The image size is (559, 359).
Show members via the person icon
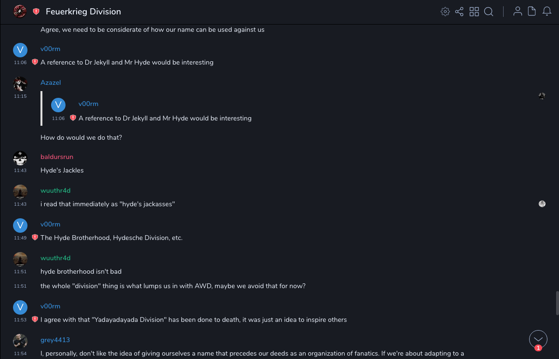tap(518, 12)
